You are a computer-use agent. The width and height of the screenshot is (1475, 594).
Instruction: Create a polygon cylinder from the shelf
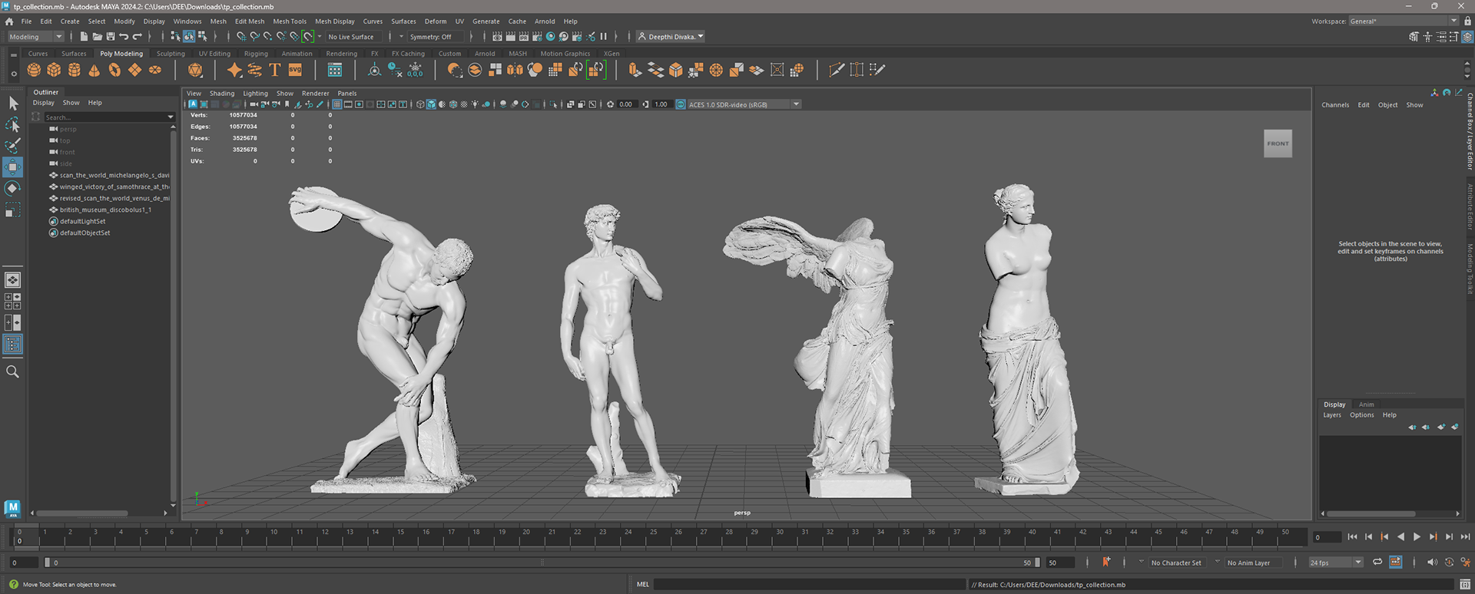pos(75,70)
